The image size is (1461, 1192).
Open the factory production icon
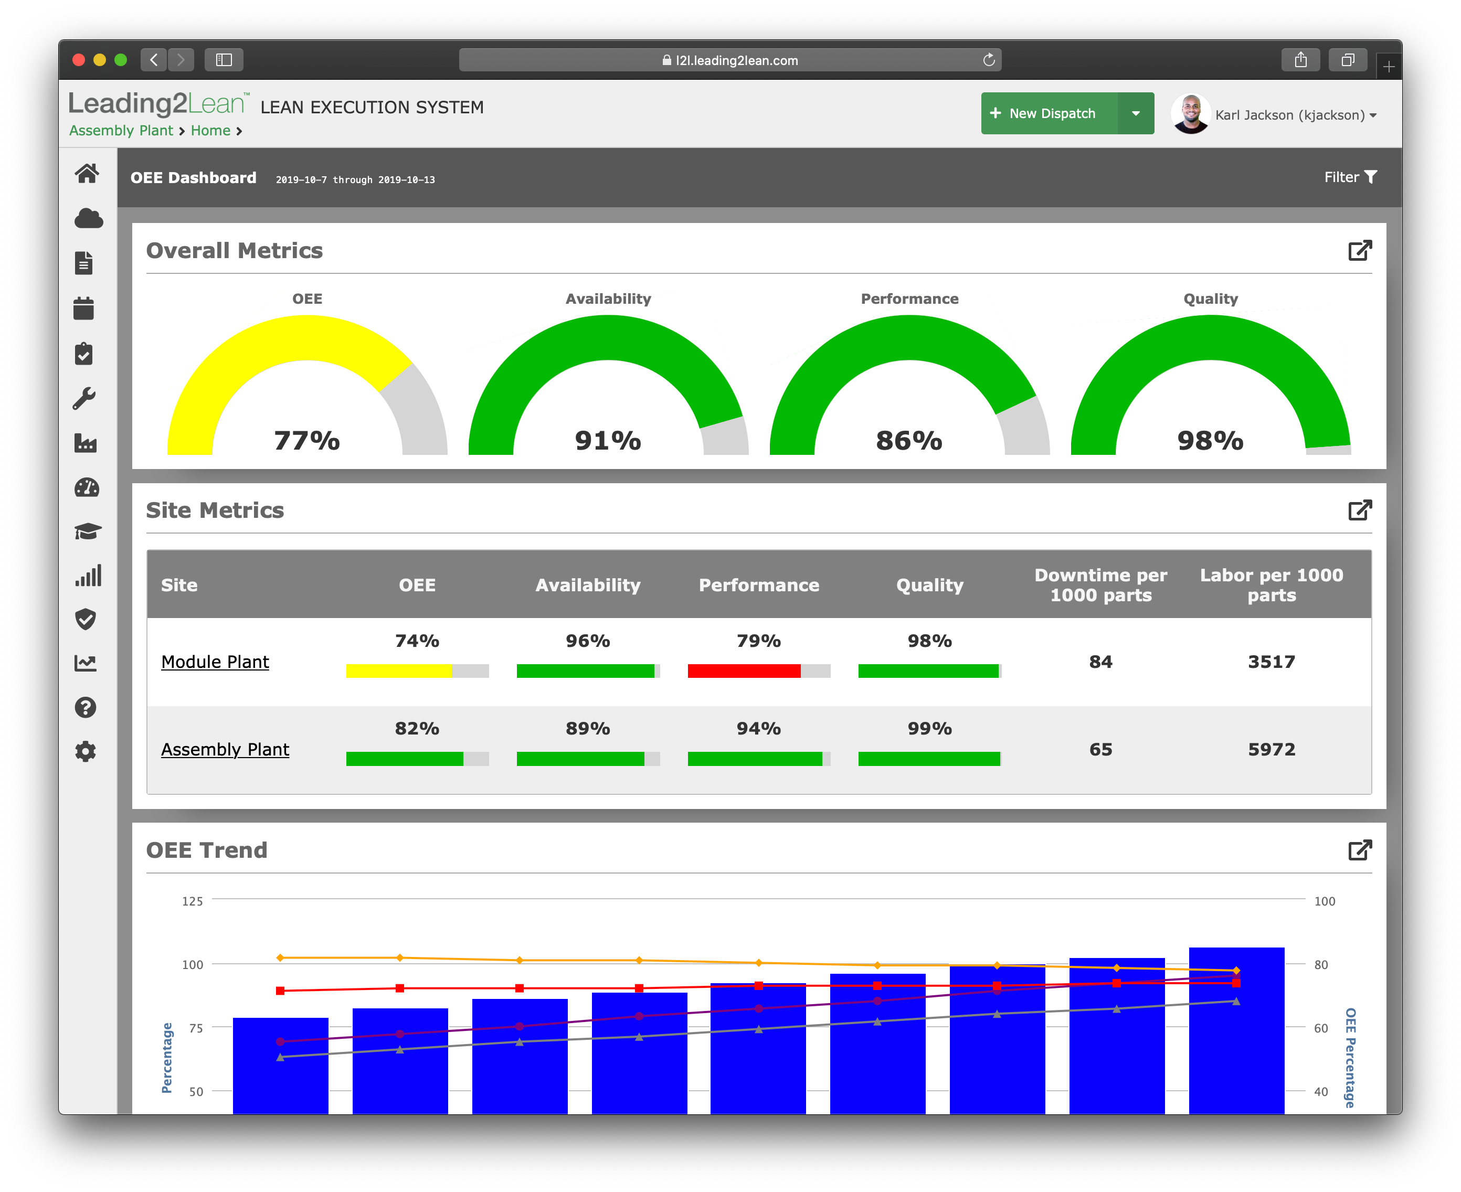[x=85, y=443]
